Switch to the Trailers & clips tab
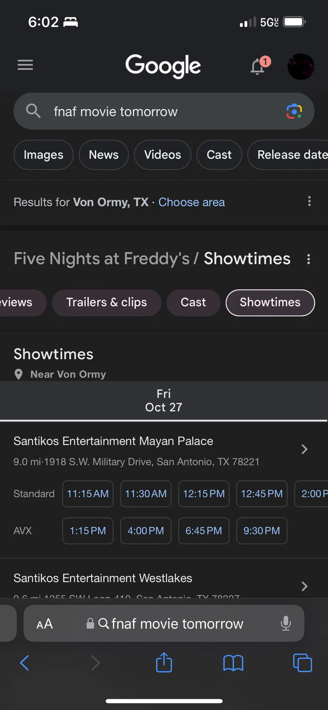This screenshot has width=328, height=710. (x=106, y=303)
